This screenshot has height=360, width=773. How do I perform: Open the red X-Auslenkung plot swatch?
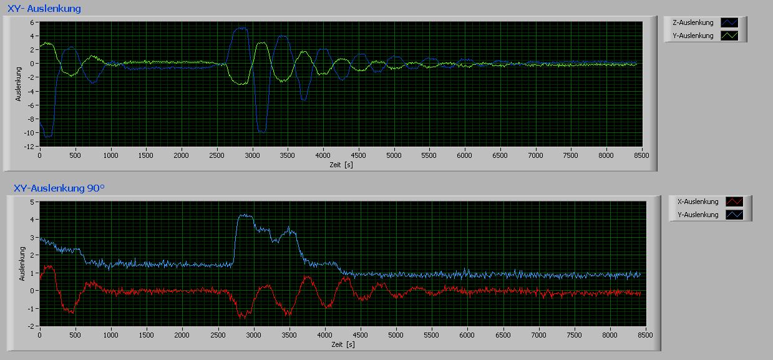[x=734, y=202]
